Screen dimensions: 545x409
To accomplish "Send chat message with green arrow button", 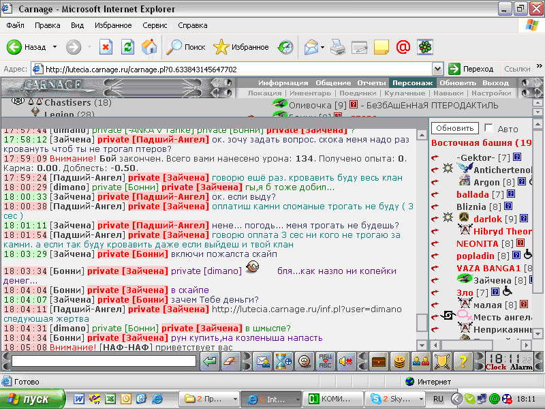I will click(210, 361).
